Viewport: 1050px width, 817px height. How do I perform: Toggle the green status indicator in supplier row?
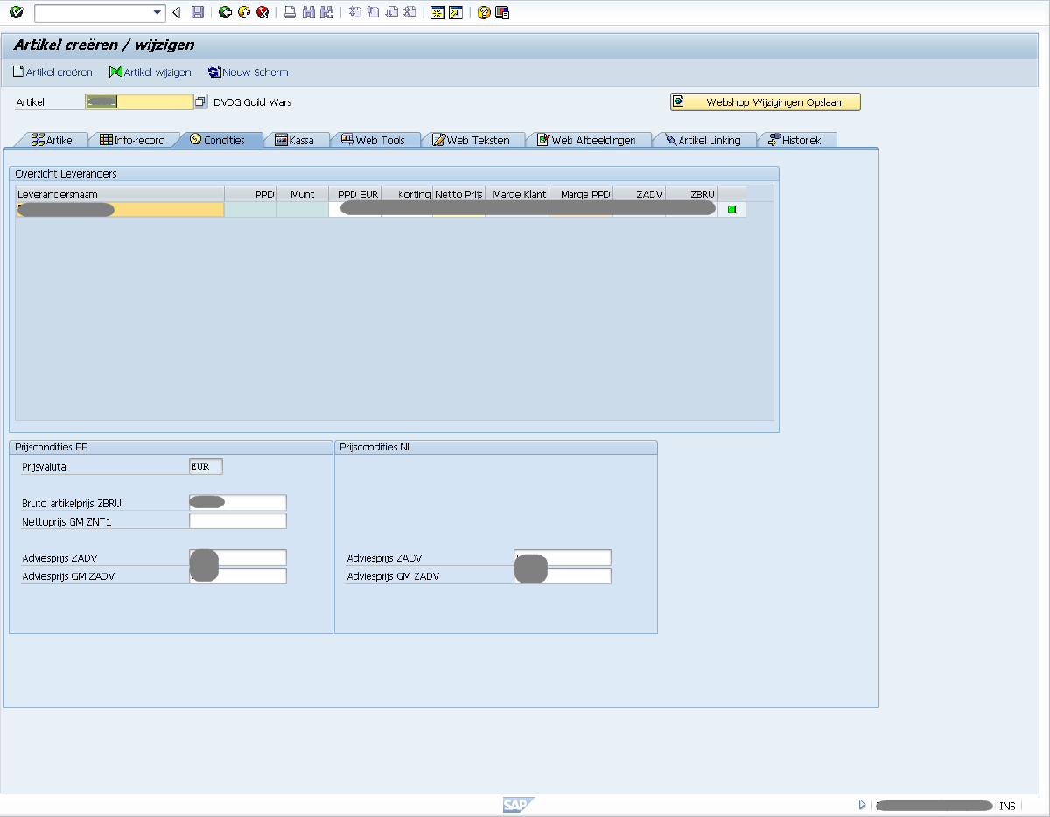point(731,210)
